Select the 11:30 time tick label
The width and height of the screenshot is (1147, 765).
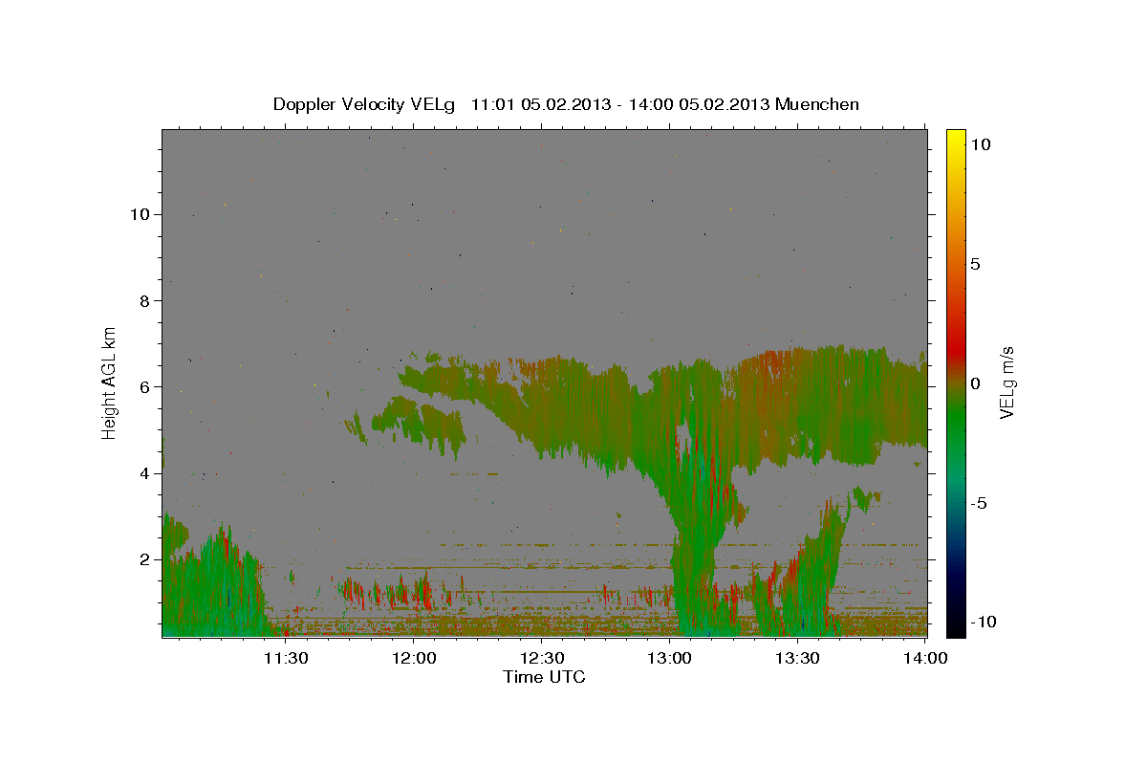(286, 658)
